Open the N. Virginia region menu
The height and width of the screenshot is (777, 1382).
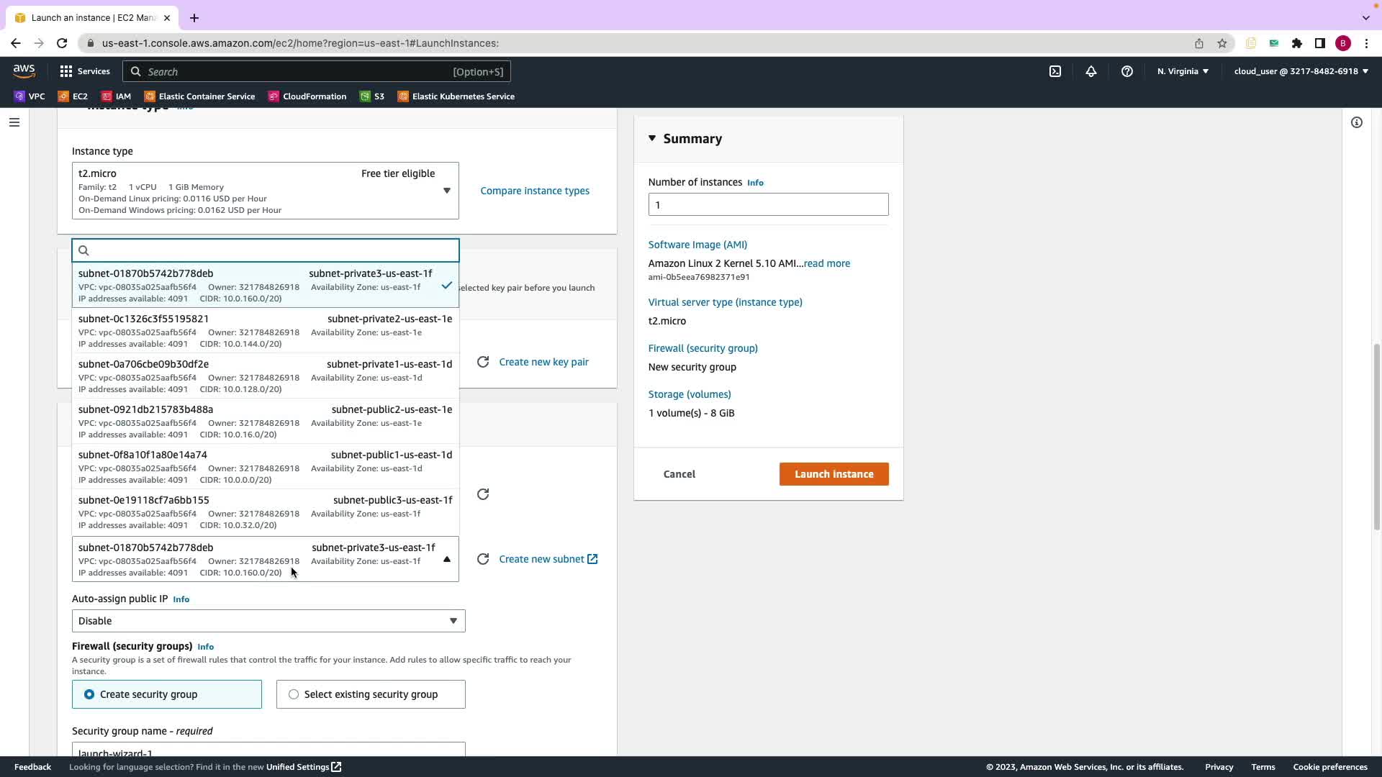point(1183,71)
